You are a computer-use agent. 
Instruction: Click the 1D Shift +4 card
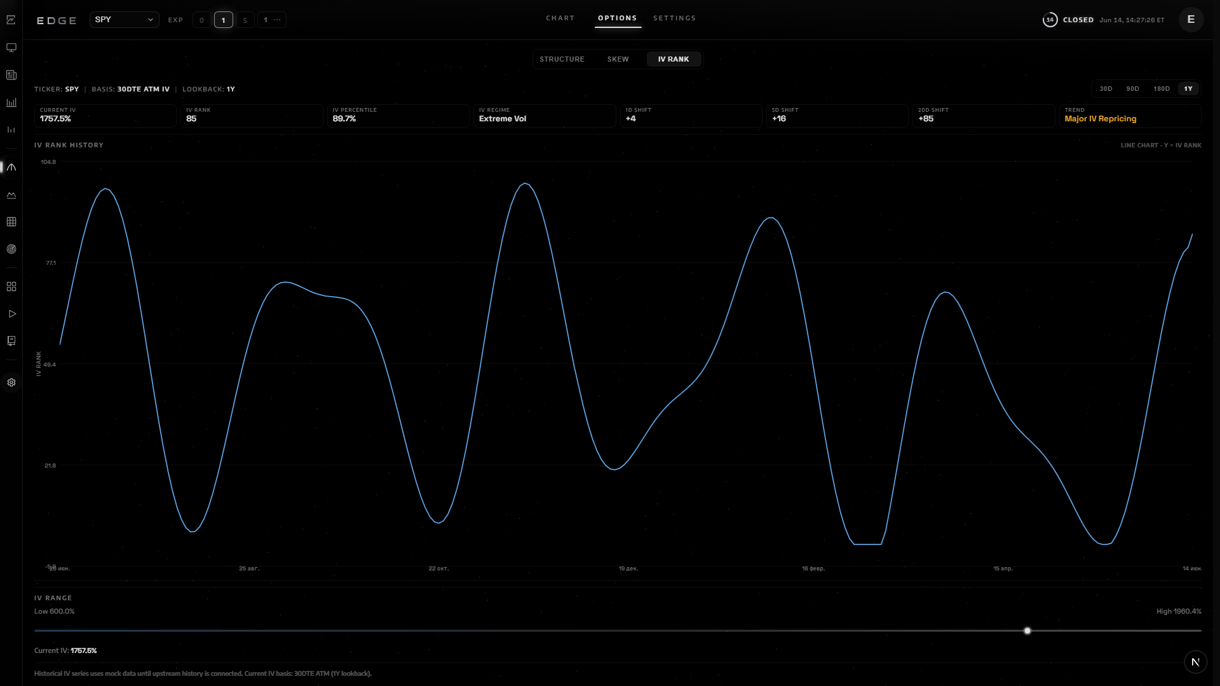(x=691, y=116)
